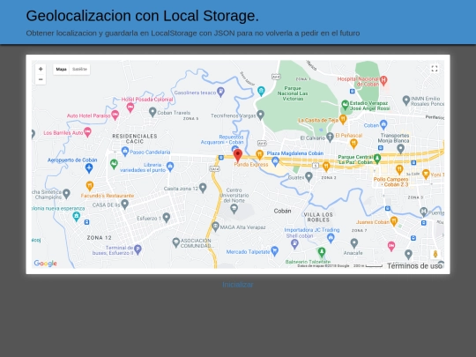The height and width of the screenshot is (357, 476).
Task: Click MAGA Alta Verapaz marker
Action: [x=215, y=227]
